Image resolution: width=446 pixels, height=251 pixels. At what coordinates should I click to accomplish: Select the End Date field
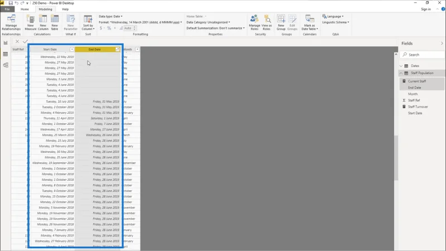(414, 88)
